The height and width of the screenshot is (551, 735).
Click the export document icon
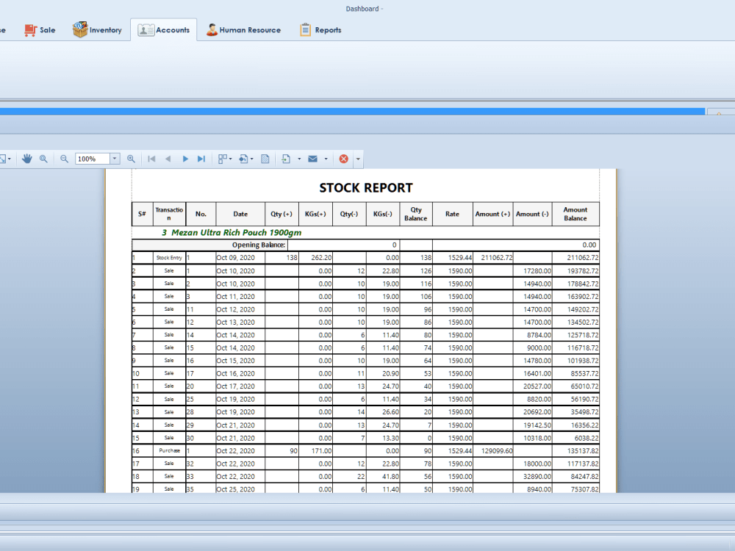pyautogui.click(x=286, y=159)
